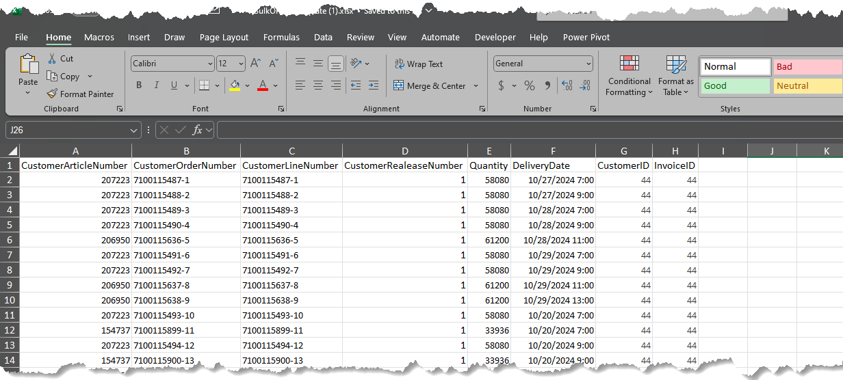The height and width of the screenshot is (380, 843).
Task: Click the Increase Decimal icon
Action: (567, 85)
